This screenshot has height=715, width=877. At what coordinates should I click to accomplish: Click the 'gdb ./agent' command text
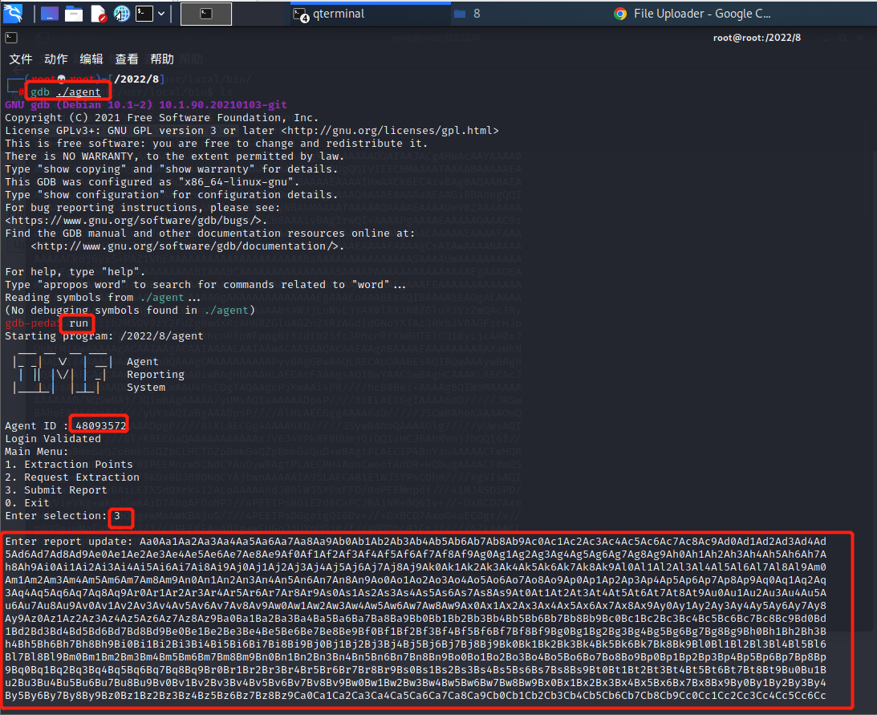click(66, 91)
